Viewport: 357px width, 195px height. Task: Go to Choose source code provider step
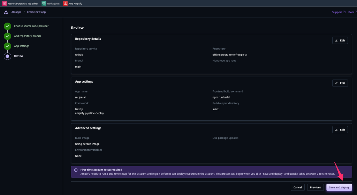tap(31, 26)
